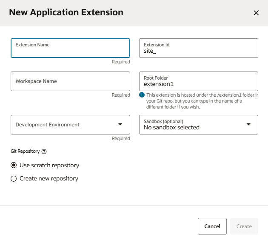Viewport: 268px width, 246px height.
Task: Click into the Extension Id field
Action: [x=199, y=51]
